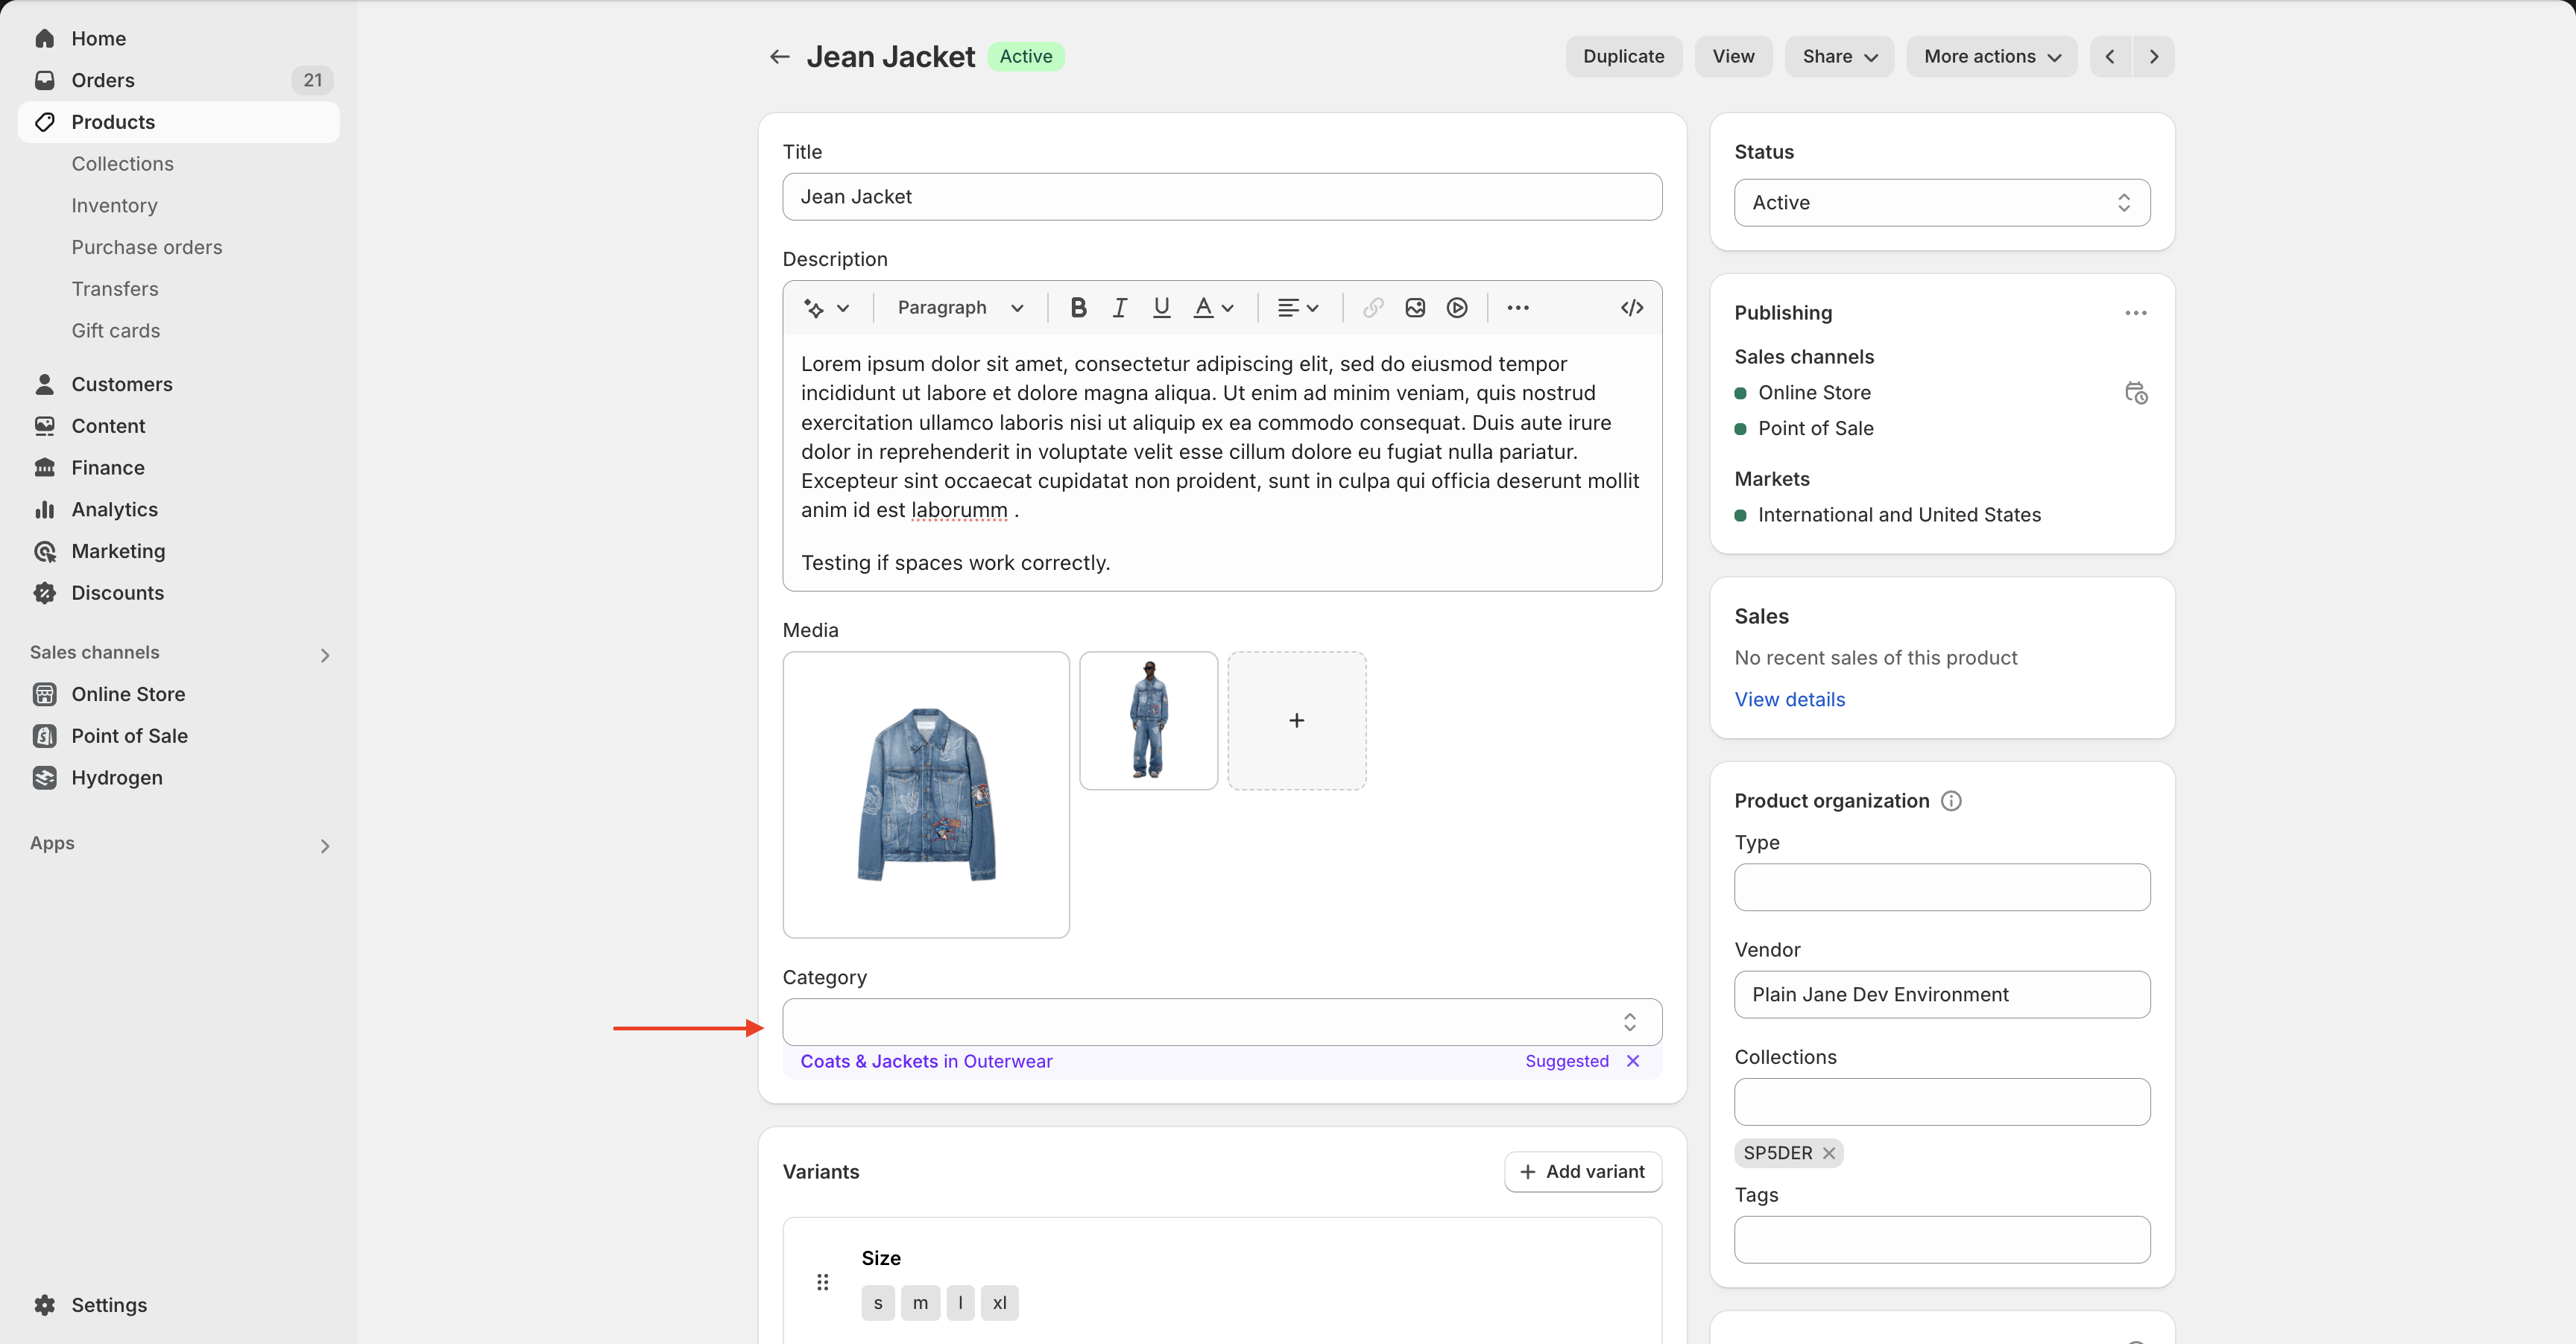Image resolution: width=2576 pixels, height=1344 pixels.
Task: Remove the SP5DER collection tag
Action: point(1828,1153)
